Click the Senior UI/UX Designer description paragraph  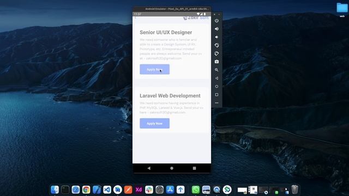pyautogui.click(x=171, y=49)
